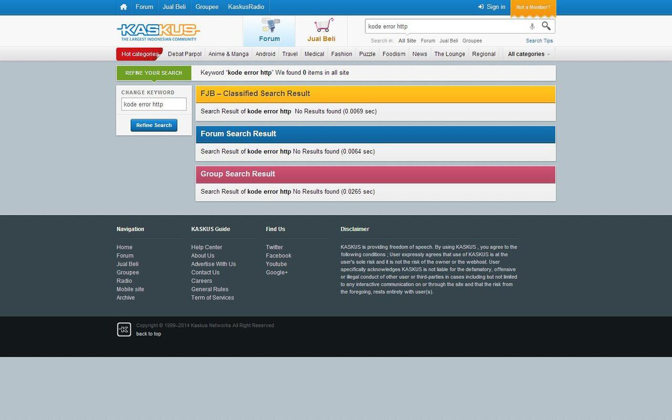672x420 pixels.
Task: Open Facebook link under Find Us
Action: tap(278, 256)
